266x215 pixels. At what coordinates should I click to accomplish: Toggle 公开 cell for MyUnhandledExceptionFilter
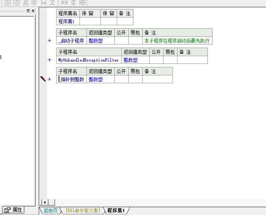click(x=156, y=60)
